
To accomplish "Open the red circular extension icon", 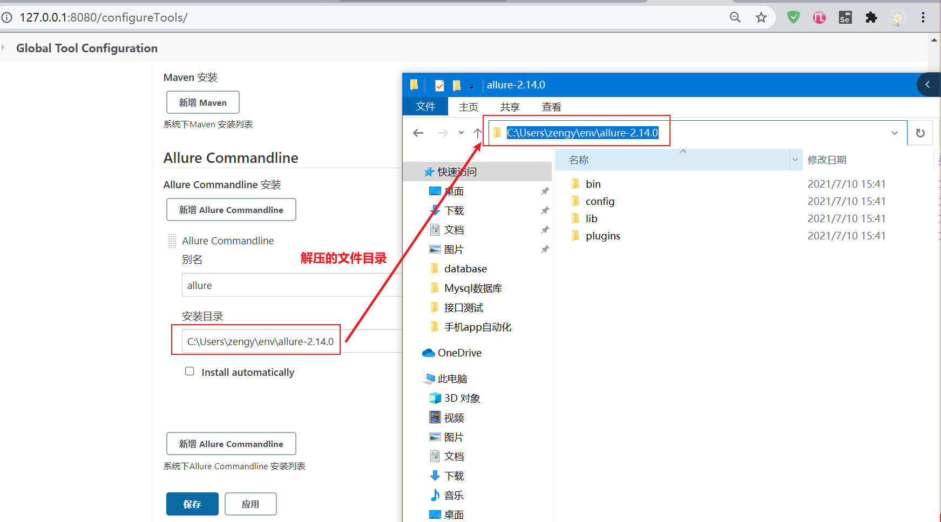I will point(820,18).
